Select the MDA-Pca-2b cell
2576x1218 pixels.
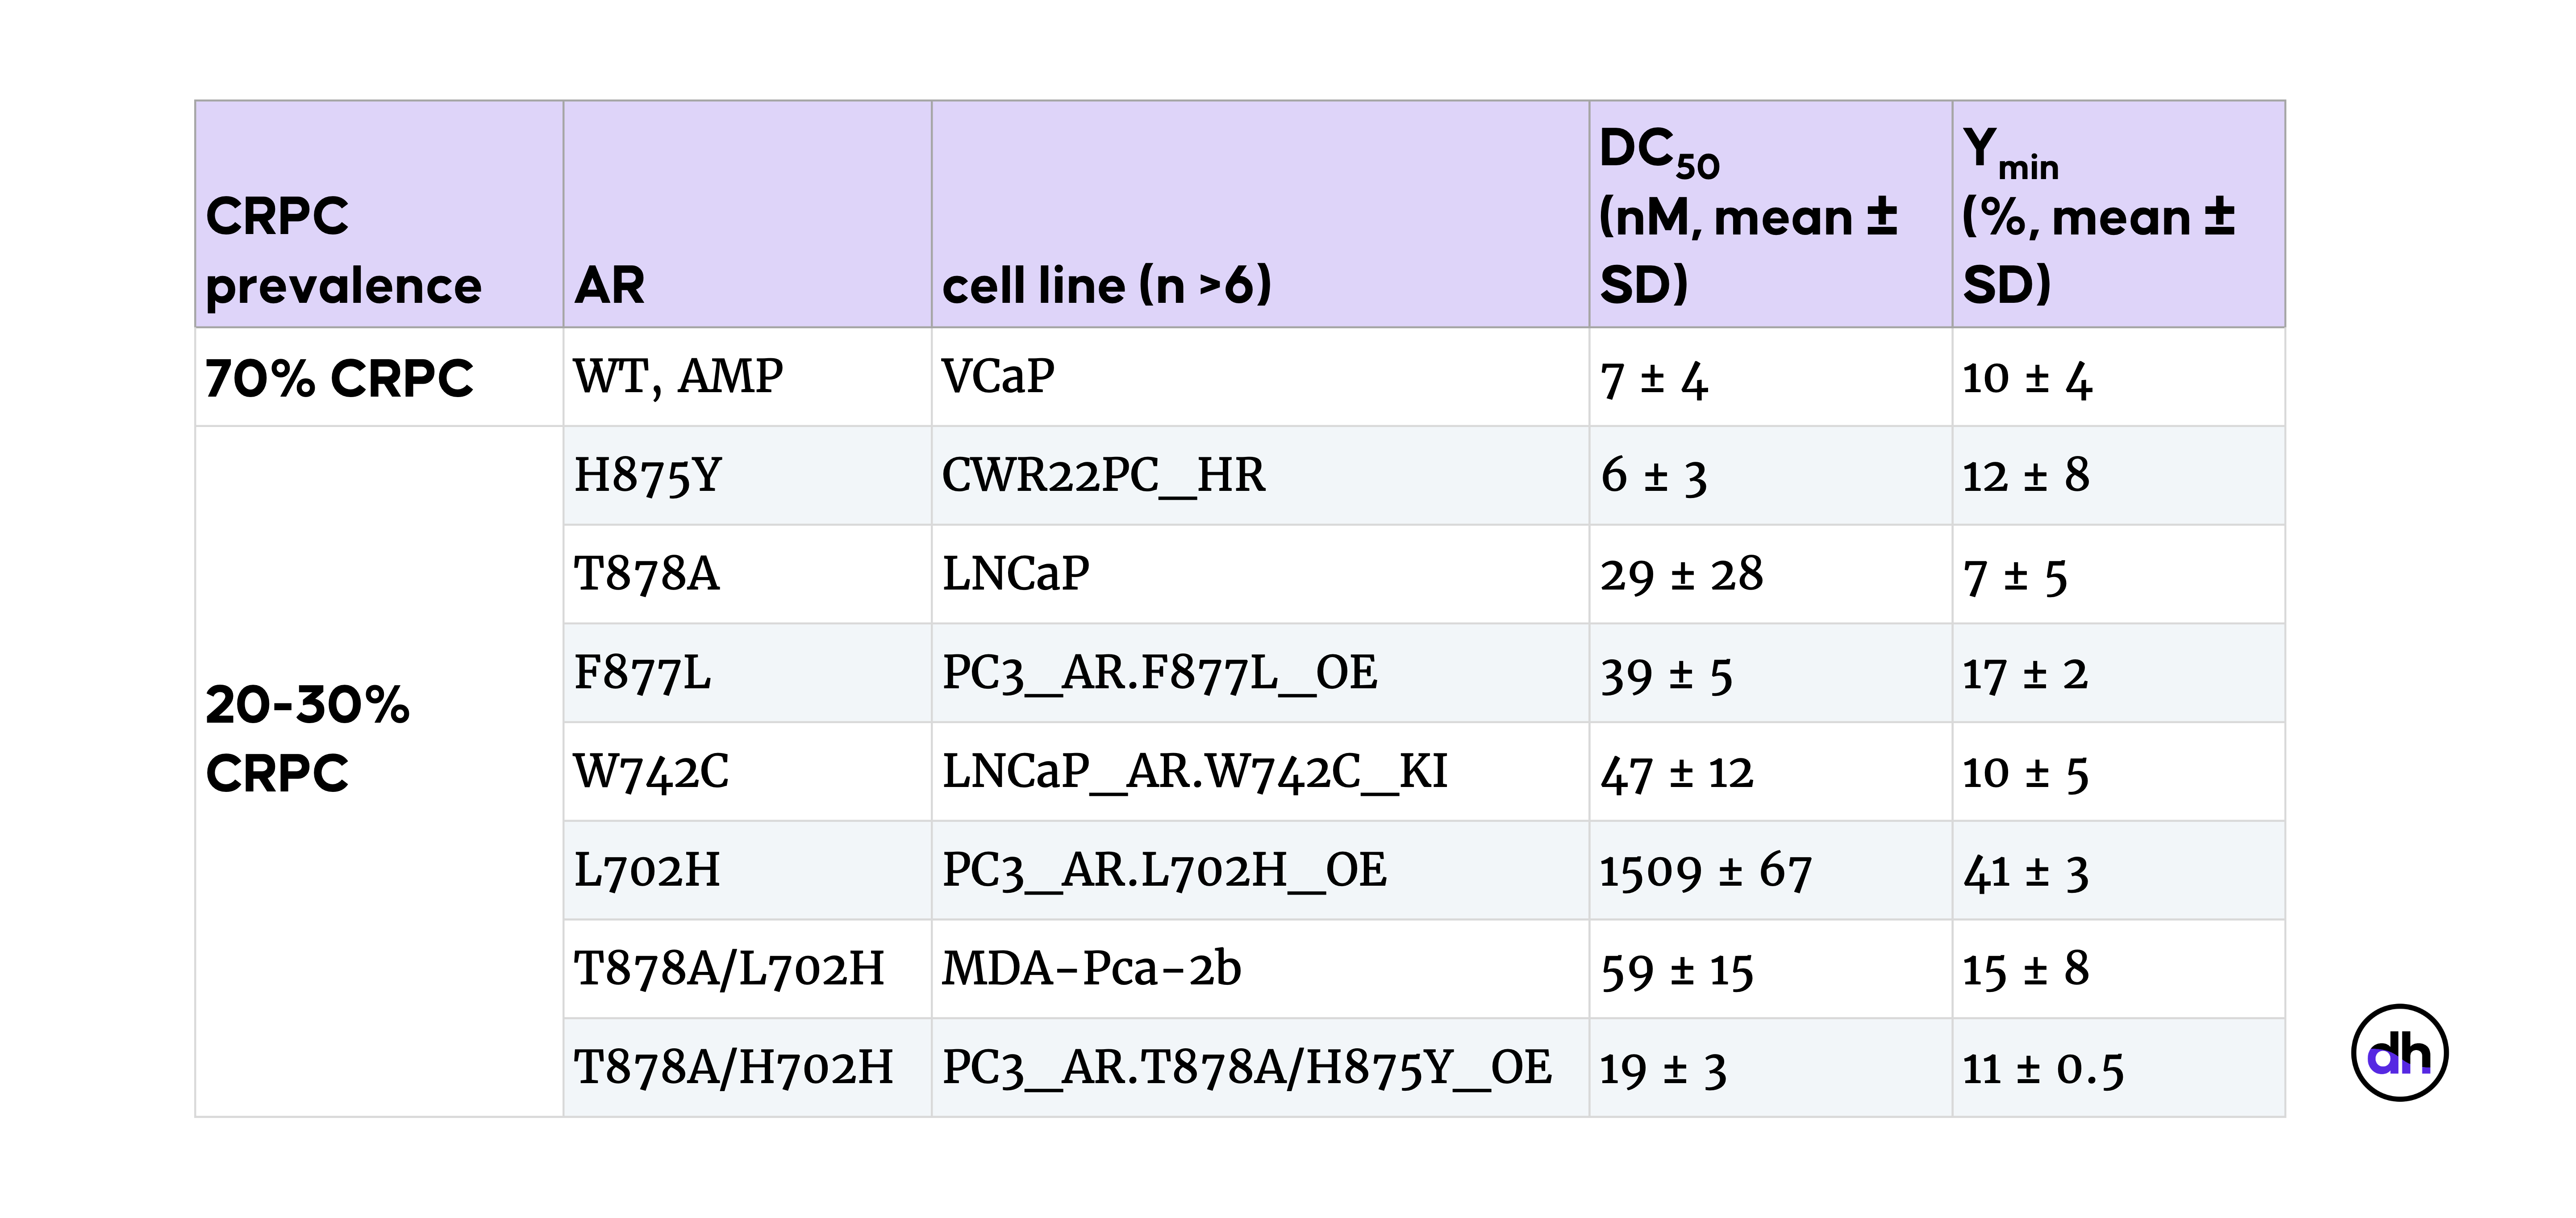click(1260, 969)
